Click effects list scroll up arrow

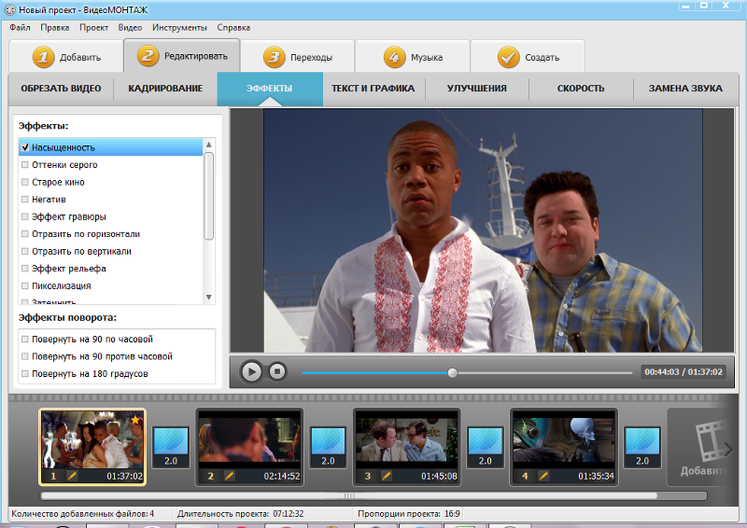point(208,145)
